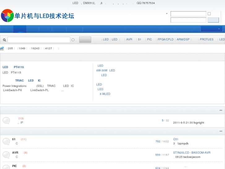Open the AVR forum speech bubble icon
Viewport: 225px width, 169px height.
click(x=6, y=155)
